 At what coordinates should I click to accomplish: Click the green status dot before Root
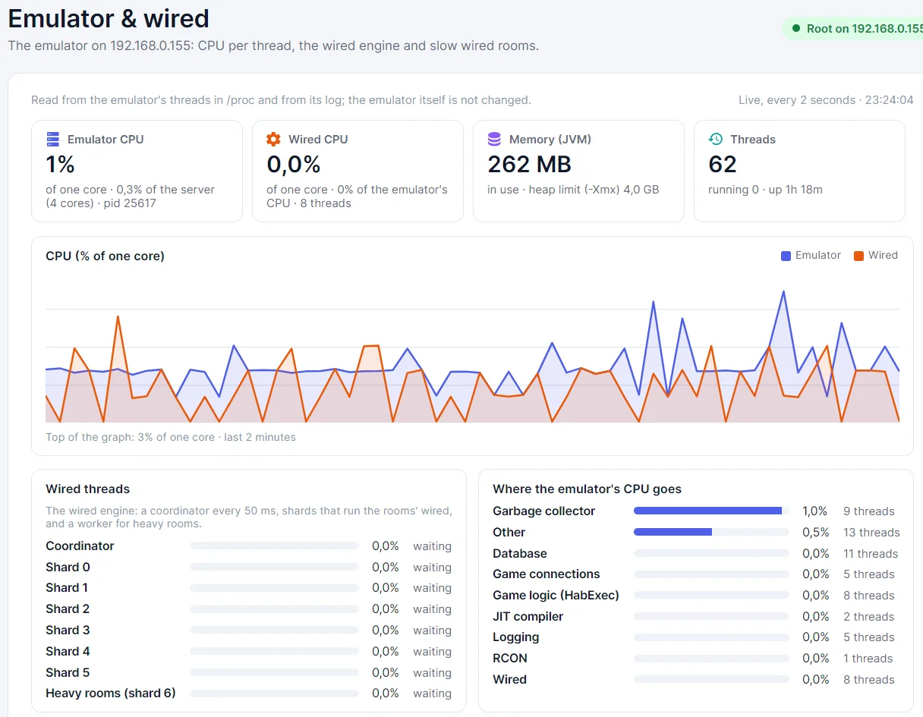tap(795, 29)
